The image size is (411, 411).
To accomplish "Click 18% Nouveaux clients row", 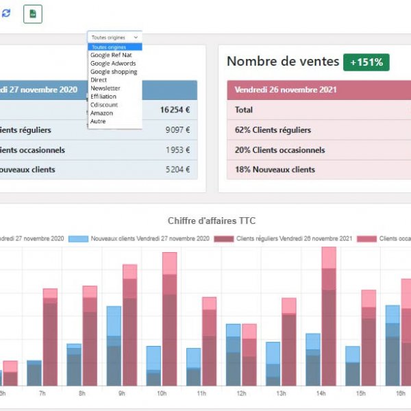I will tap(319, 170).
